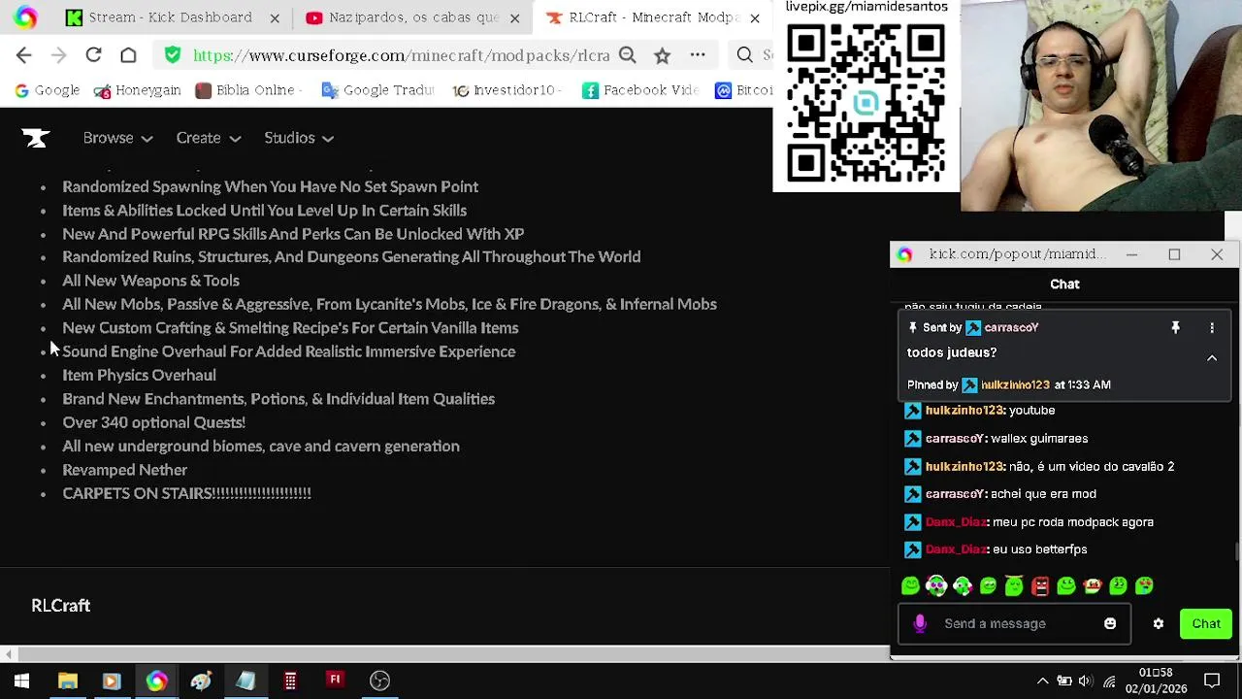Click the purple microphone icon in chat input

pyautogui.click(x=920, y=623)
